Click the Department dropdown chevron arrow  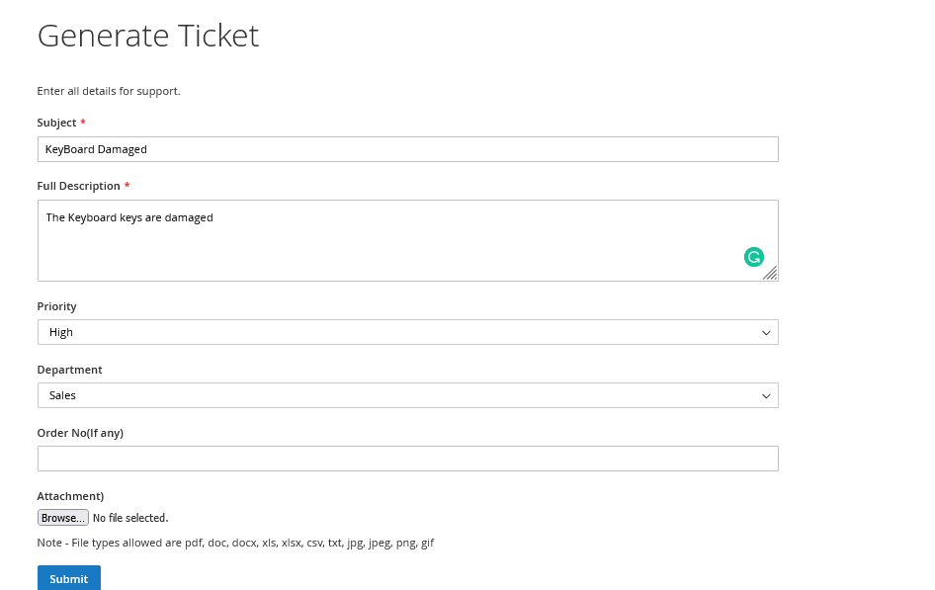click(x=766, y=395)
